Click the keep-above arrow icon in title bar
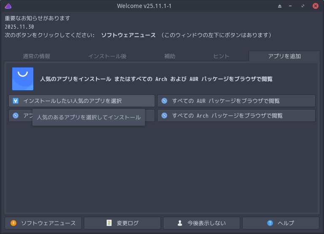324x234 pixels. click(x=280, y=6)
